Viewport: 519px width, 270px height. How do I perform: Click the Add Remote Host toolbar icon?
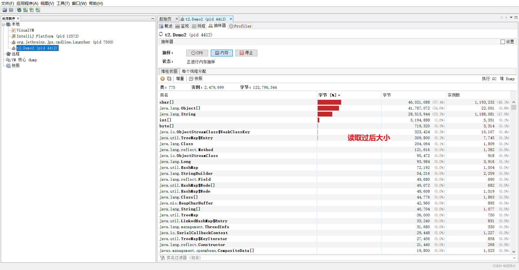[19, 10]
